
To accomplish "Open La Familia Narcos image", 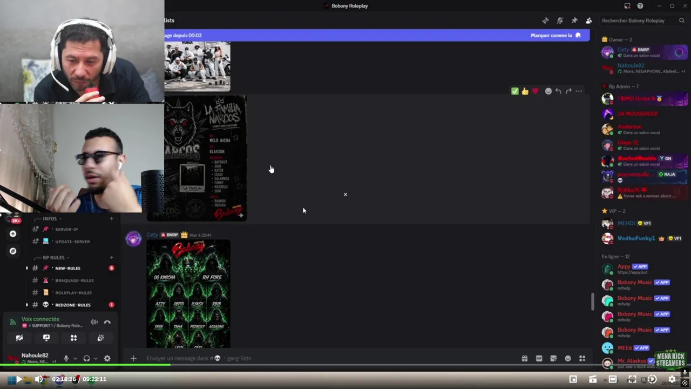I will click(x=205, y=159).
